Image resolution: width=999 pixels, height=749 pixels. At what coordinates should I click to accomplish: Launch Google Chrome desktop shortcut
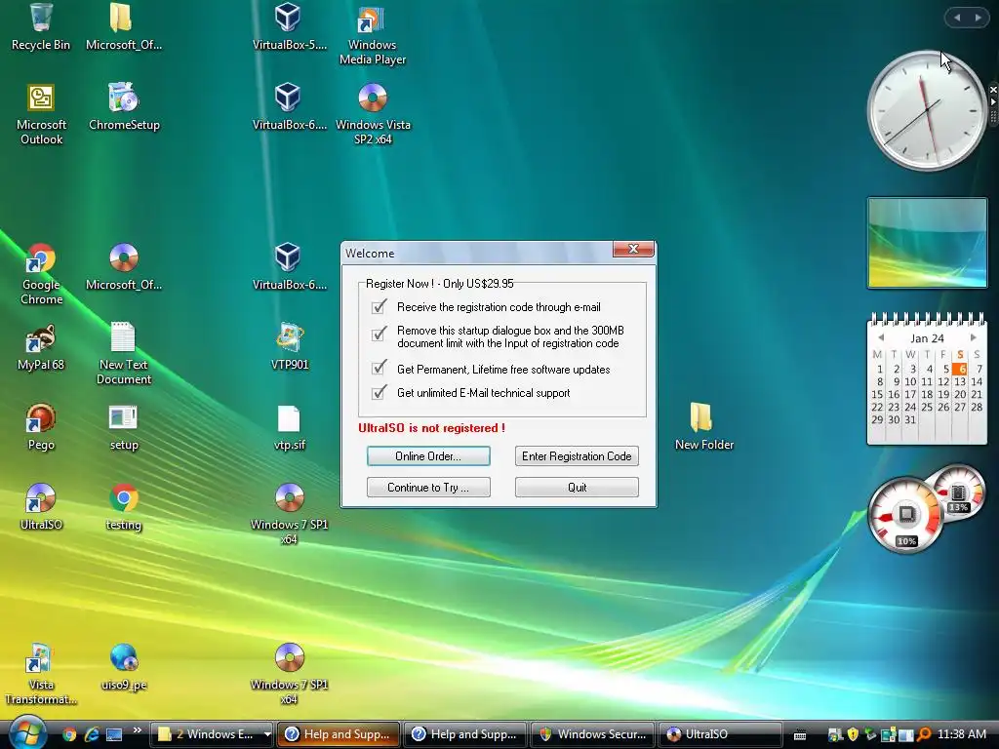41,274
